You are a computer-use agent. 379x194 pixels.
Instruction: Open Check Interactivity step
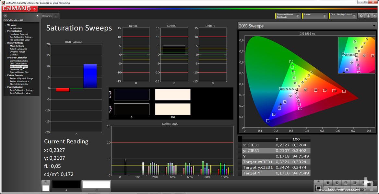pyautogui.click(x=19, y=84)
